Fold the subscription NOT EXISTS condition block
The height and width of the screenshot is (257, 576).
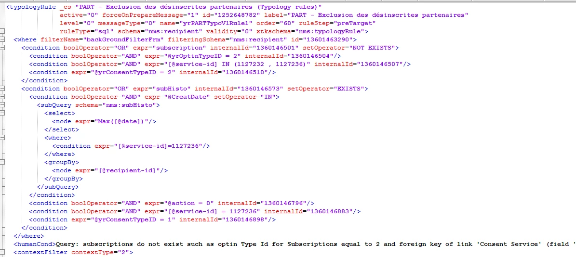pos(2,48)
